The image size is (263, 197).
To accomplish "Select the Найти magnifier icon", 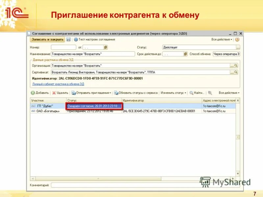I will [191, 92].
